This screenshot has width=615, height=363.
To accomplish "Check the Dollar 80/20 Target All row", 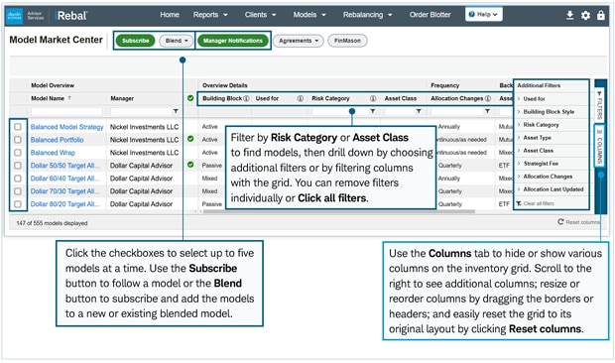I will (18, 204).
